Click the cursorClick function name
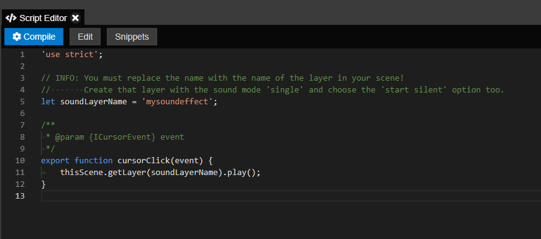The image size is (541, 239). tap(144, 161)
